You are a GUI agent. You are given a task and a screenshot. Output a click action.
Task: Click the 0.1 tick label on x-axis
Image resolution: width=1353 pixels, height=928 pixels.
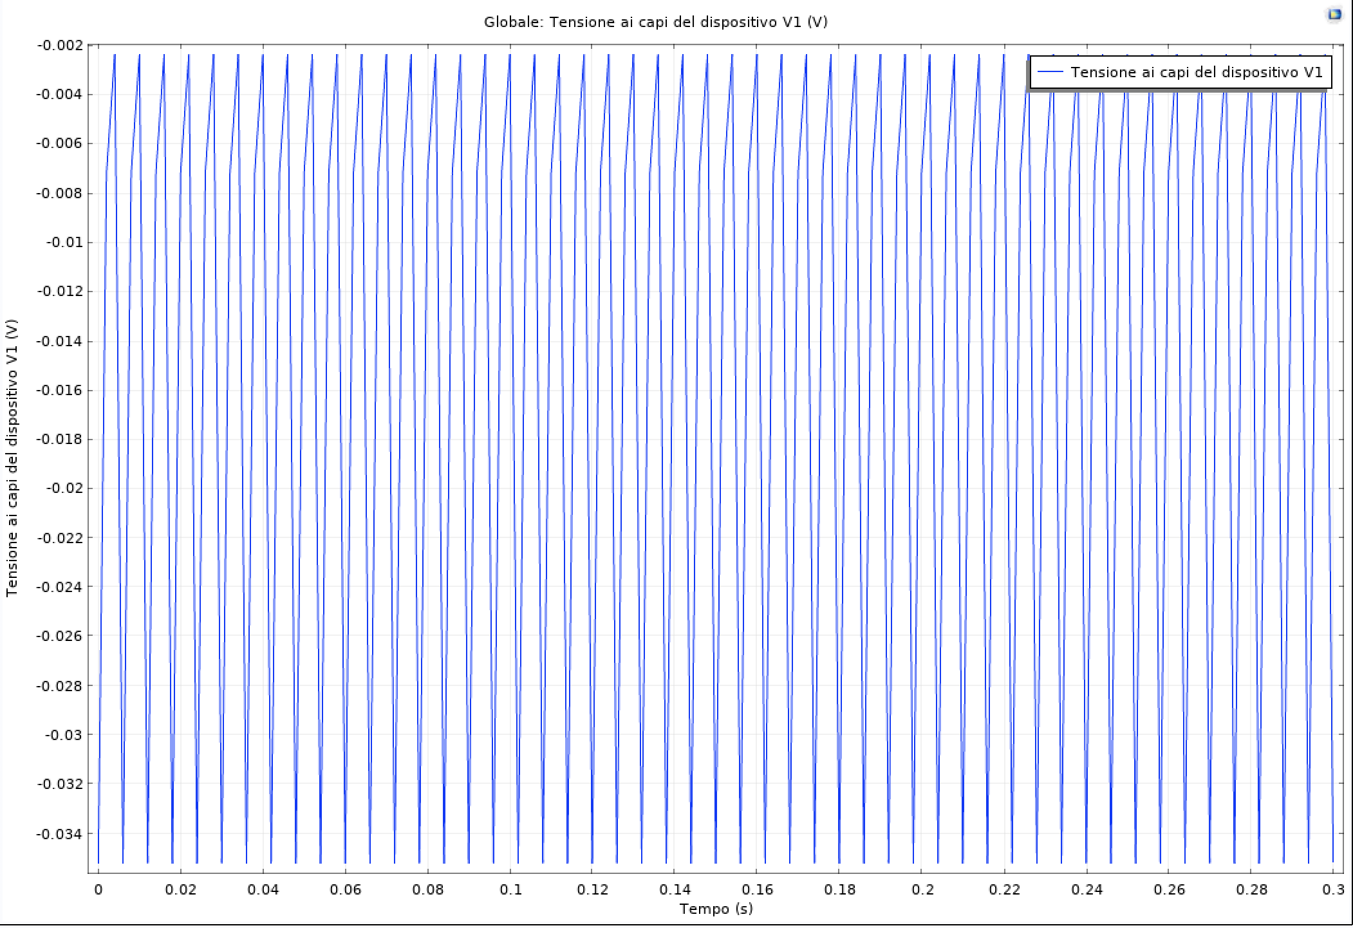(510, 890)
